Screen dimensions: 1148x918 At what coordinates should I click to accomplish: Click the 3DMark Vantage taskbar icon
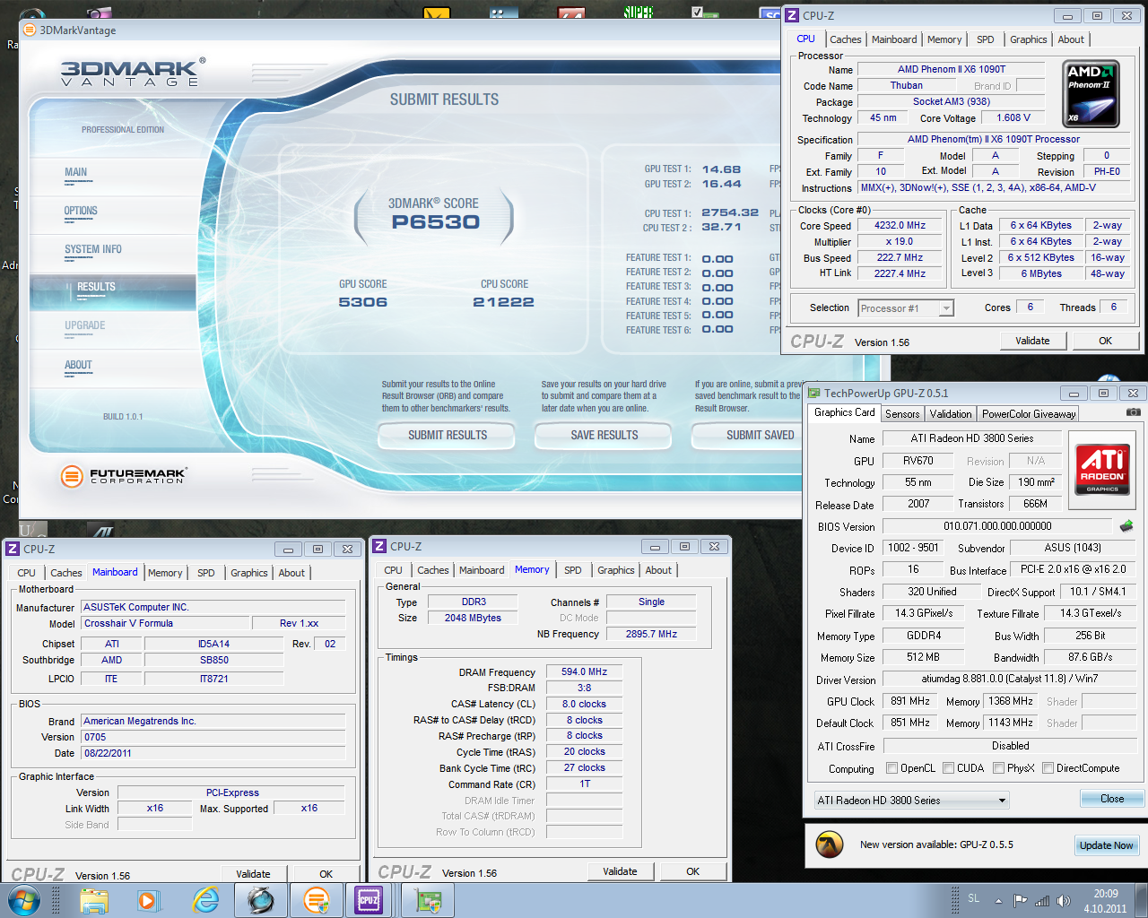317,900
